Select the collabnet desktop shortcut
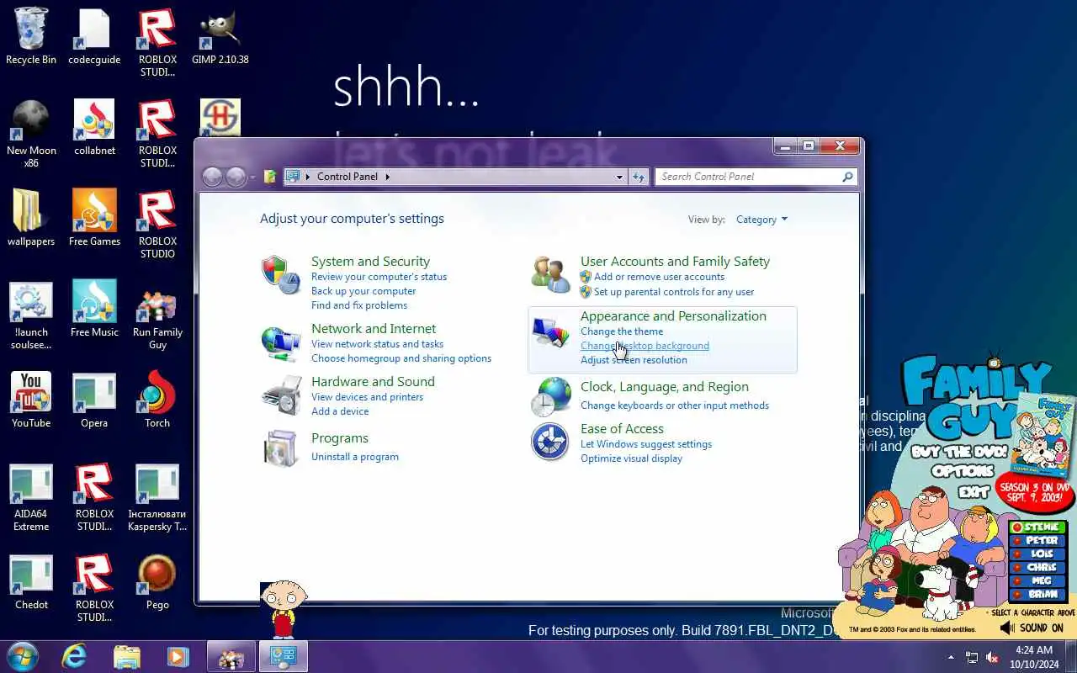 point(94,127)
